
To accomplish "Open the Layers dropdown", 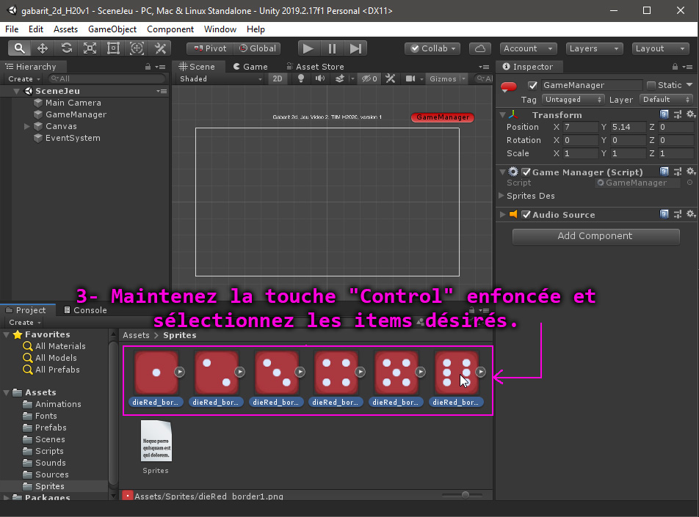I will pos(594,48).
